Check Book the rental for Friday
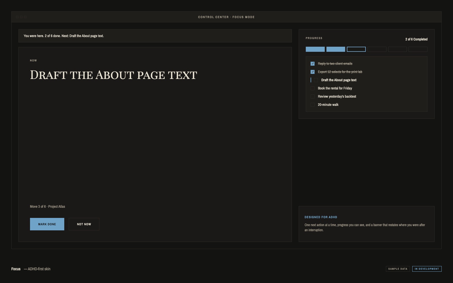The height and width of the screenshot is (283, 453). coord(313,88)
